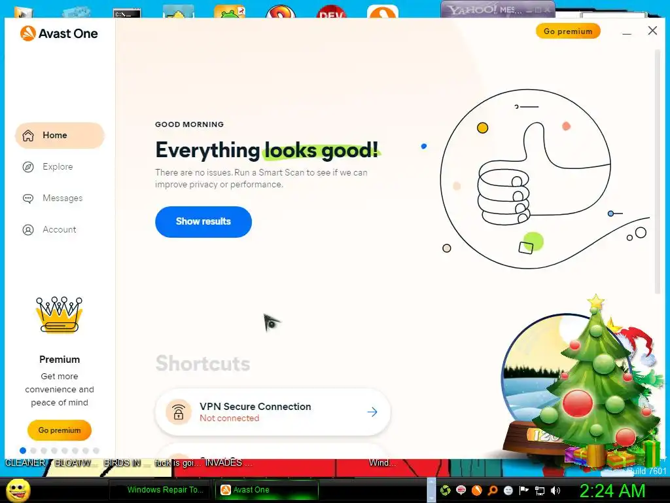Screen dimensions: 670x503
Task: Click the orange Avast tray icon
Action: click(x=477, y=490)
